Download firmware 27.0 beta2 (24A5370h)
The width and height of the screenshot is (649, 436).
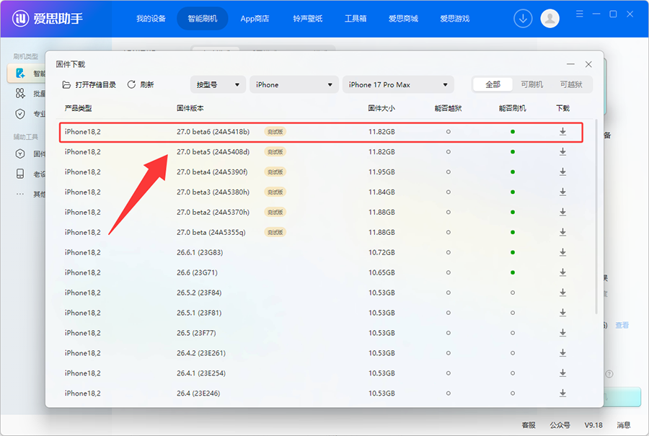pyautogui.click(x=562, y=212)
